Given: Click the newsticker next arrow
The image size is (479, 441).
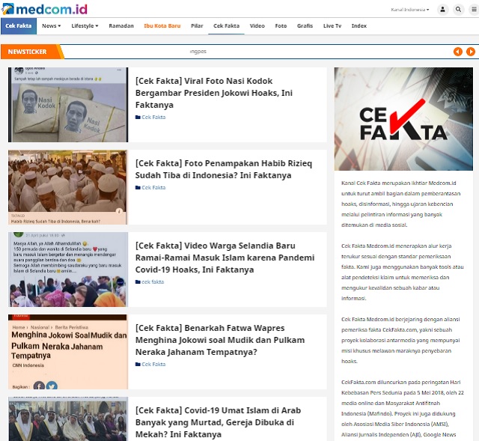Looking at the screenshot, I should (471, 52).
